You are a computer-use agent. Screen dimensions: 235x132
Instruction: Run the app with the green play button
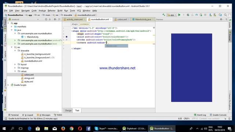[x=179, y=15]
